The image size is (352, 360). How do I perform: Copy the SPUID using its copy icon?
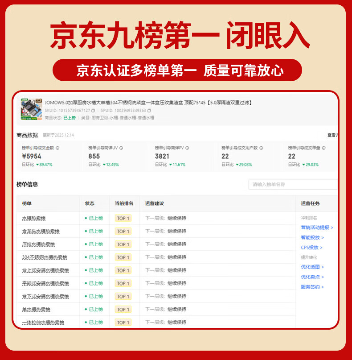pos(149,111)
